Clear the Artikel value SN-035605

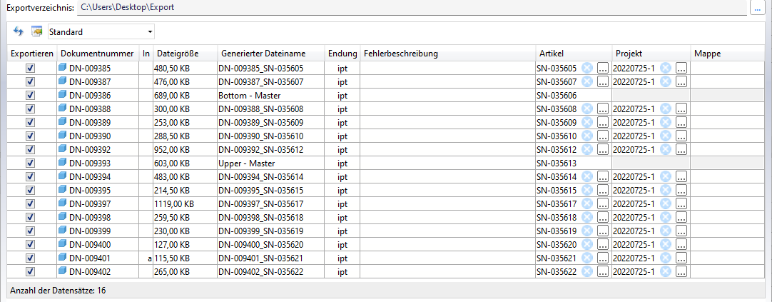tap(587, 69)
